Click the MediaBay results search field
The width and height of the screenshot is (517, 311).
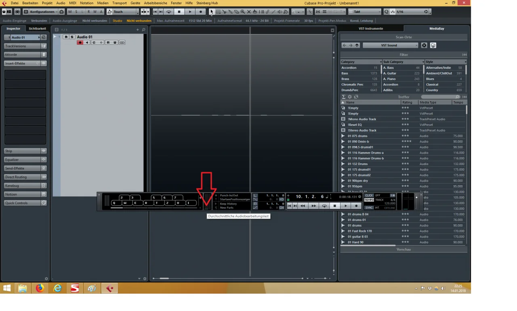point(441,97)
